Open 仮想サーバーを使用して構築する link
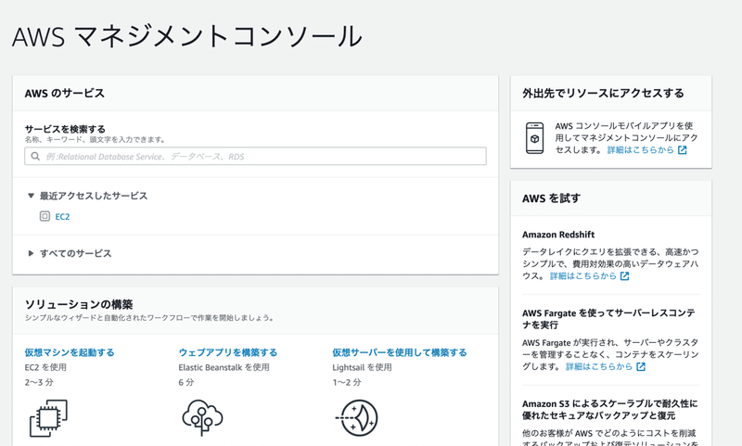The width and height of the screenshot is (742, 446). coord(400,352)
